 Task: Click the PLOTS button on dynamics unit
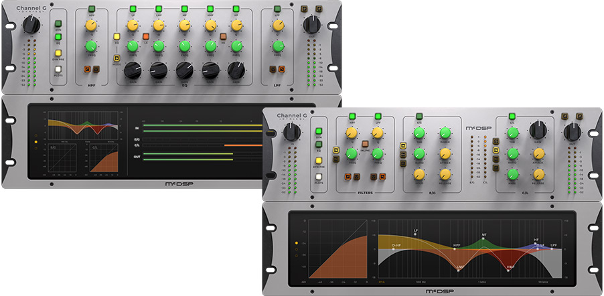click(319, 177)
